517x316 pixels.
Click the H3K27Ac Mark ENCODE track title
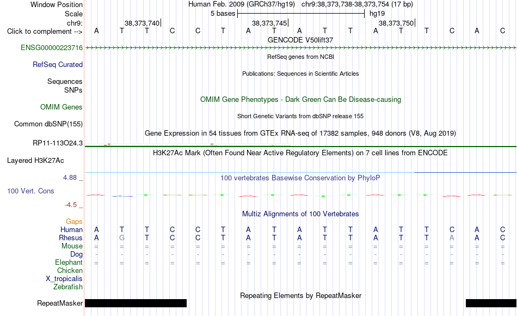[300, 153]
